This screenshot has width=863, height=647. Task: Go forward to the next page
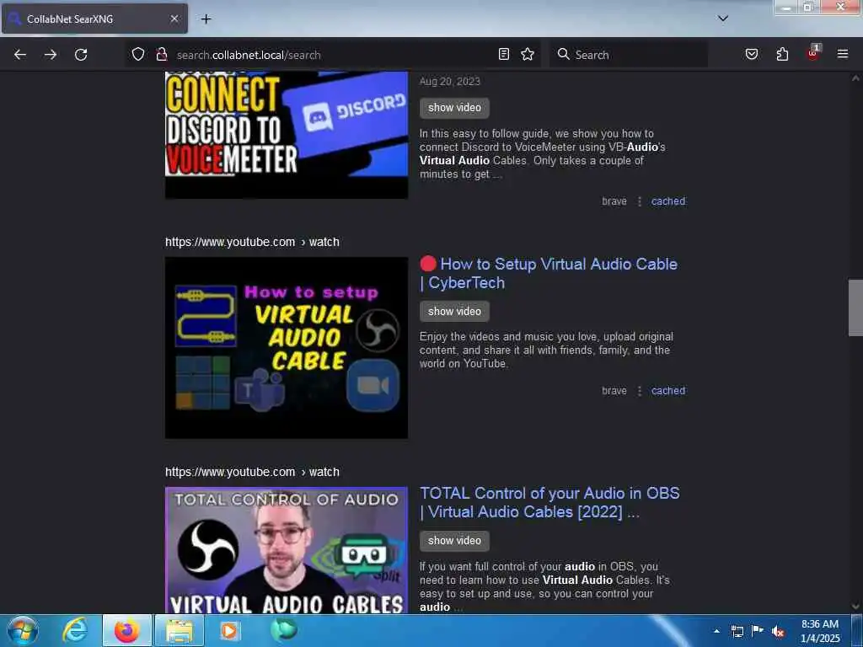coord(50,55)
